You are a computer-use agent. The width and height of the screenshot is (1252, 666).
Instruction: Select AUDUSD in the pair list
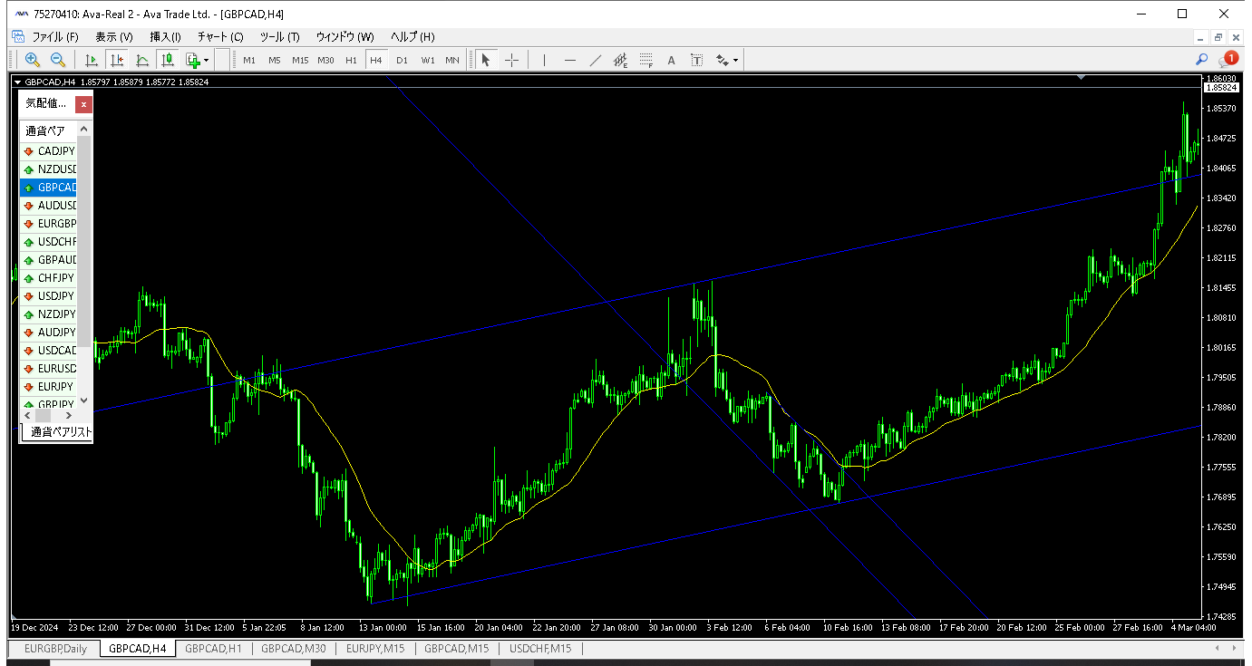[49, 206]
